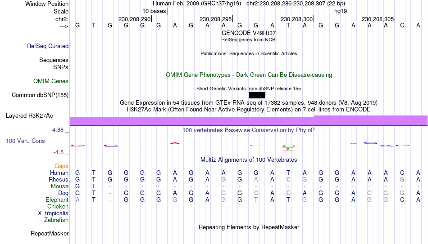Click the Human species row label
The height and width of the screenshot is (244, 428).
point(59,173)
